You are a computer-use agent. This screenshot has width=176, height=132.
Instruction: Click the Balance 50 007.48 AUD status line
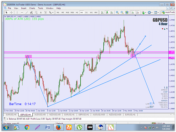coord(45,119)
